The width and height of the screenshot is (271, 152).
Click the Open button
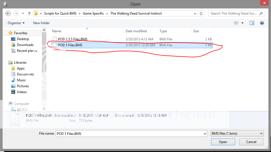(223, 142)
